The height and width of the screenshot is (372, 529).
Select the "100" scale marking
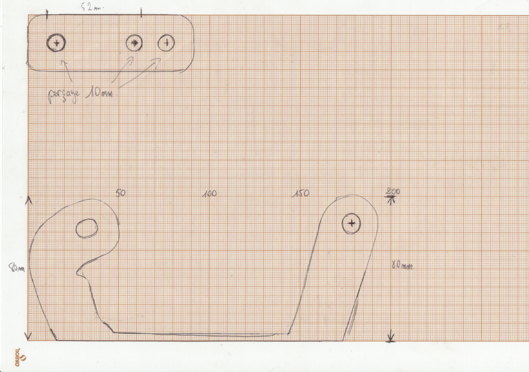coord(209,193)
